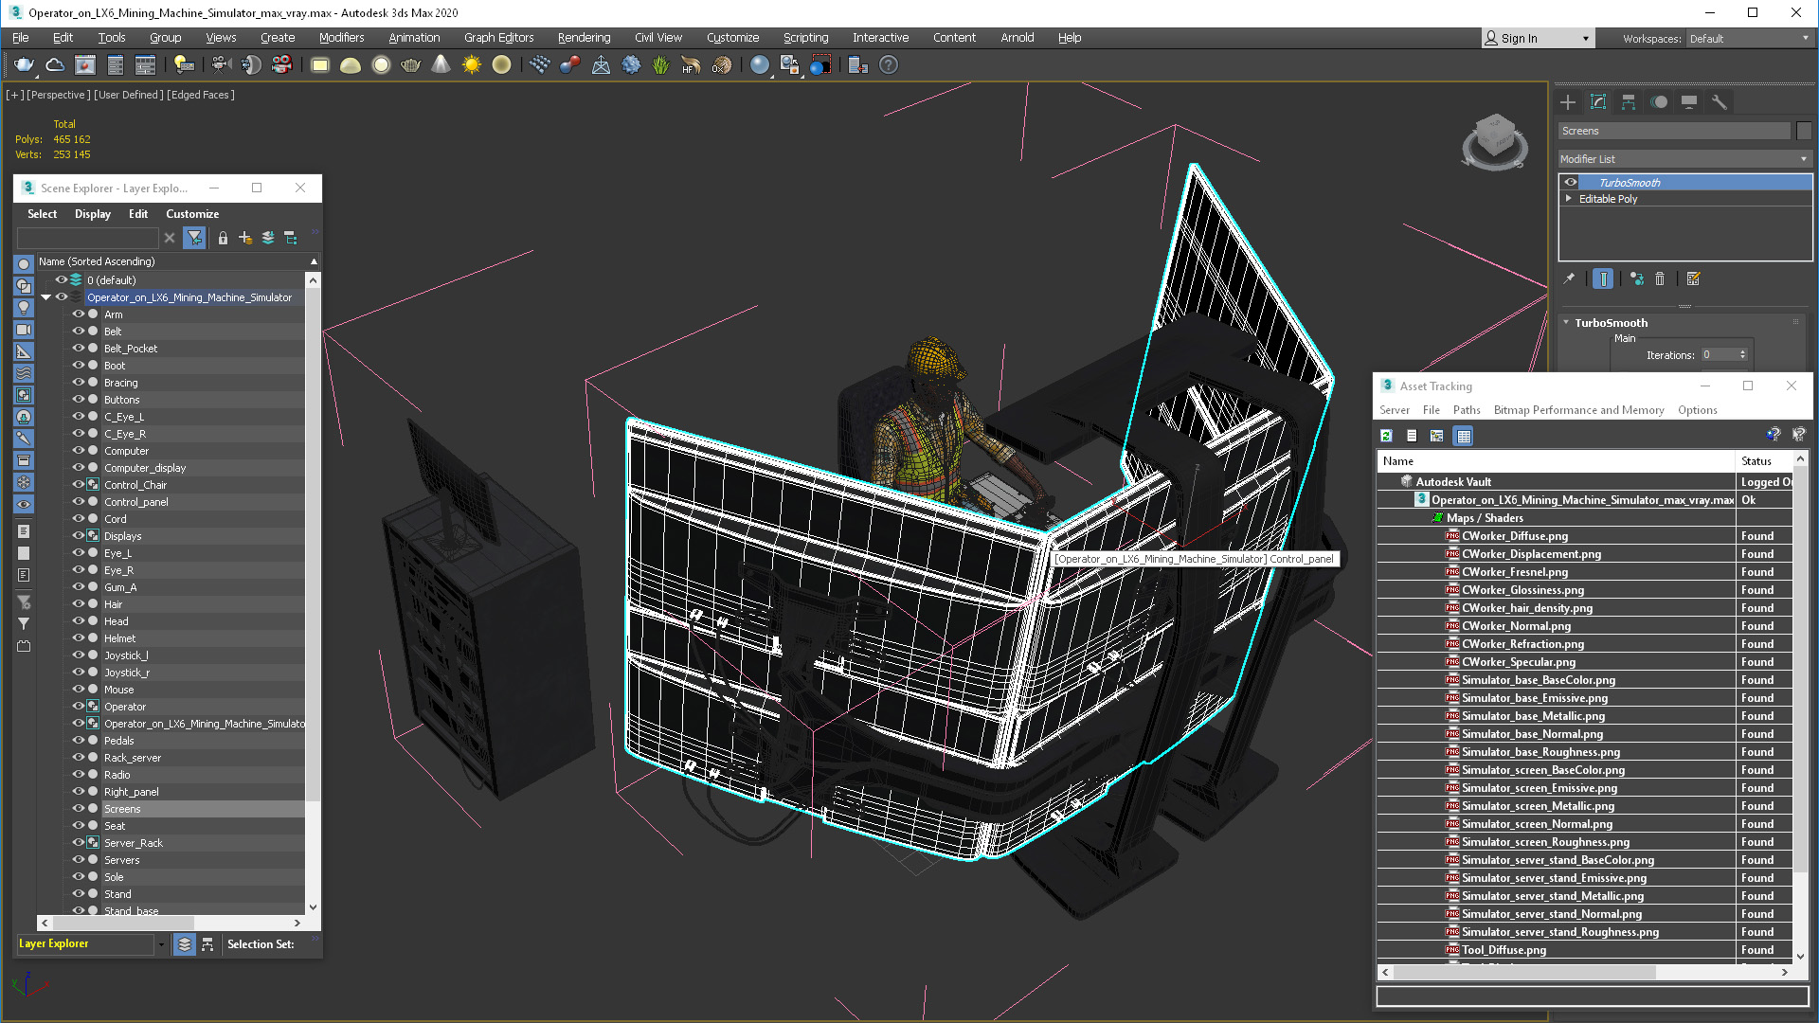The image size is (1819, 1023).
Task: Click the [Perspective] viewport label
Action: click(x=59, y=95)
